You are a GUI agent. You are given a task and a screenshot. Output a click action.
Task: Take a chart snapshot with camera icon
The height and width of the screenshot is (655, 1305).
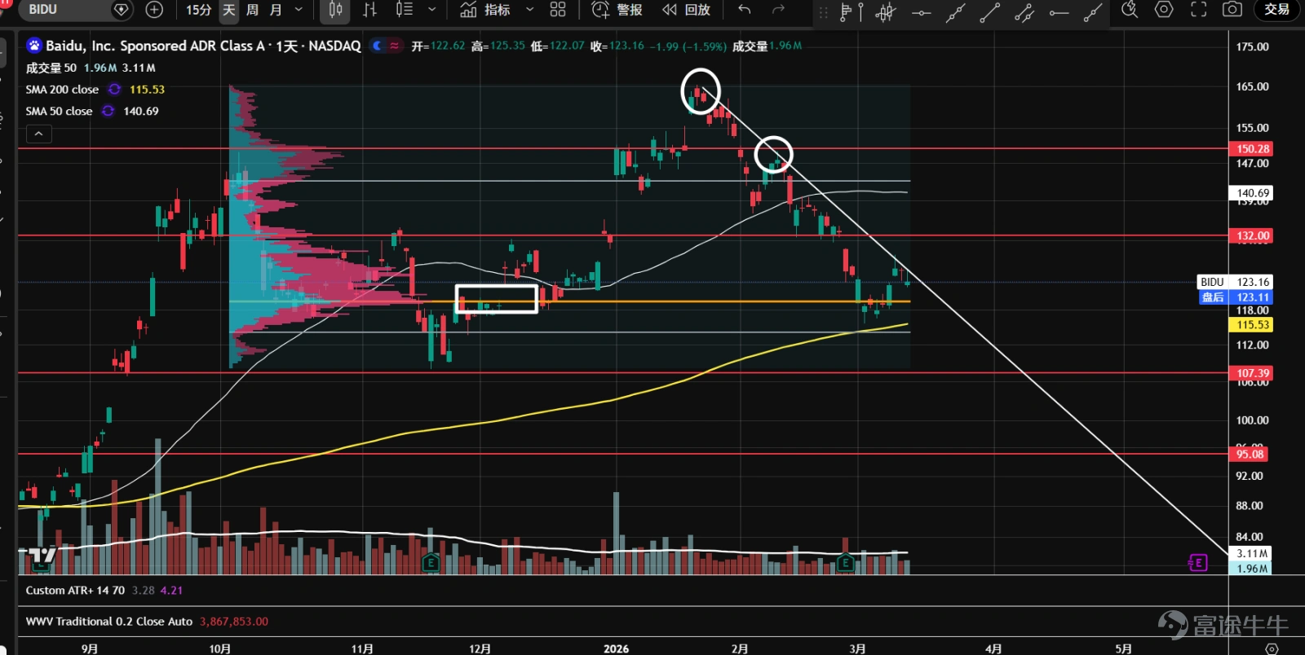coord(1232,10)
